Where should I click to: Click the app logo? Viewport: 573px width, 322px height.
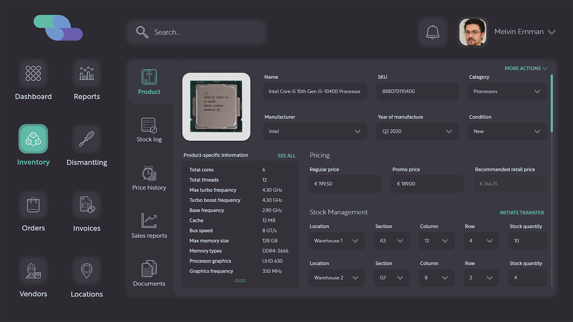pyautogui.click(x=58, y=28)
